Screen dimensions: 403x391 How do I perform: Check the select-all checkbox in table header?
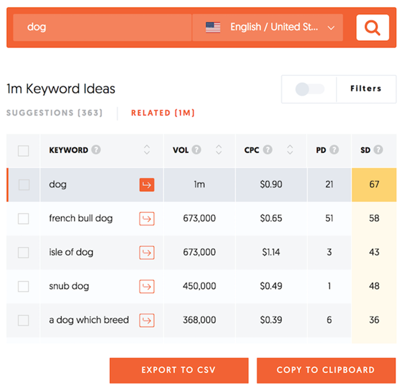[x=23, y=151]
